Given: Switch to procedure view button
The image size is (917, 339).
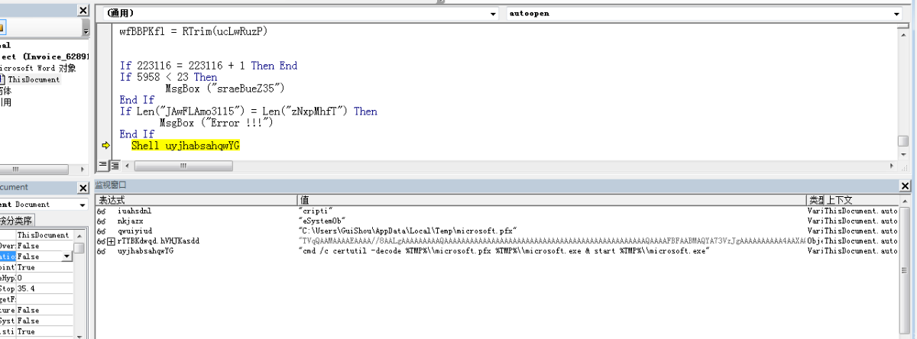Looking at the screenshot, I should click(102, 165).
